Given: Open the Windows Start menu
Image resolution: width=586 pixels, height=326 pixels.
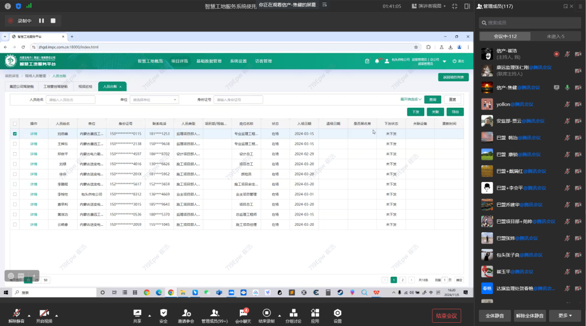Looking at the screenshot, I should click(x=6, y=292).
